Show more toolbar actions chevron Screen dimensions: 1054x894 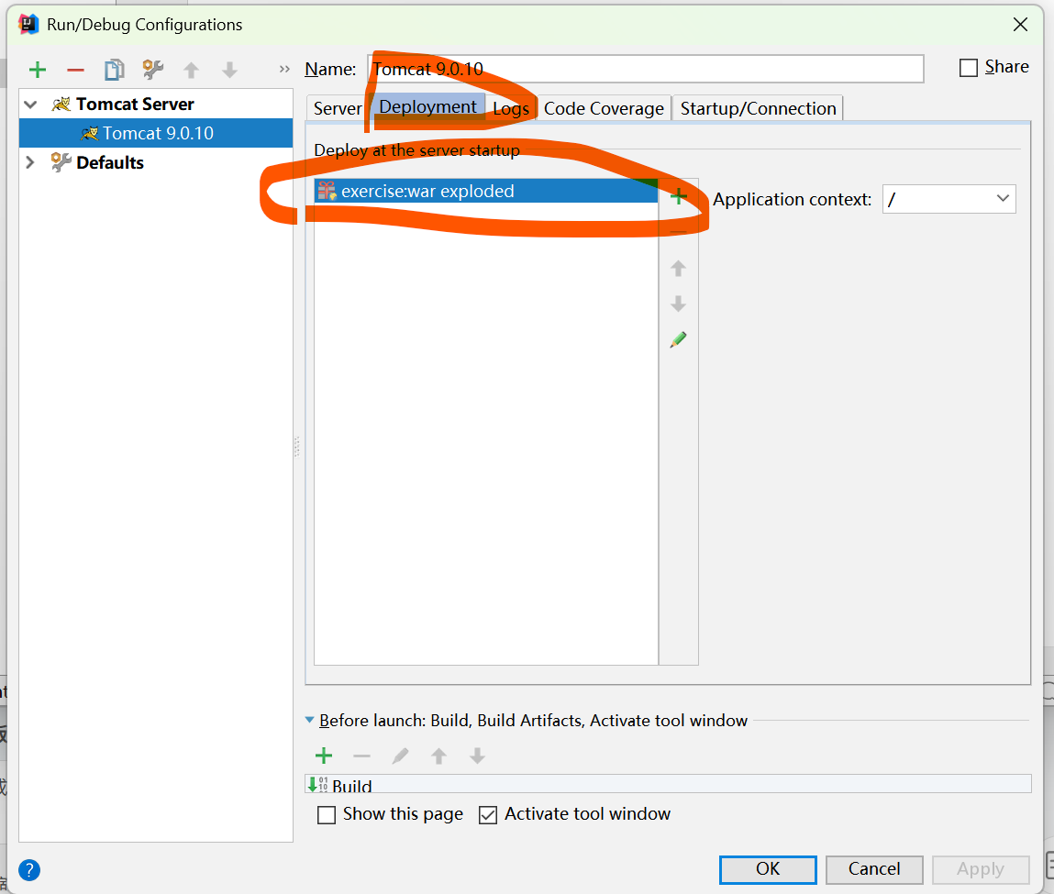tap(284, 69)
